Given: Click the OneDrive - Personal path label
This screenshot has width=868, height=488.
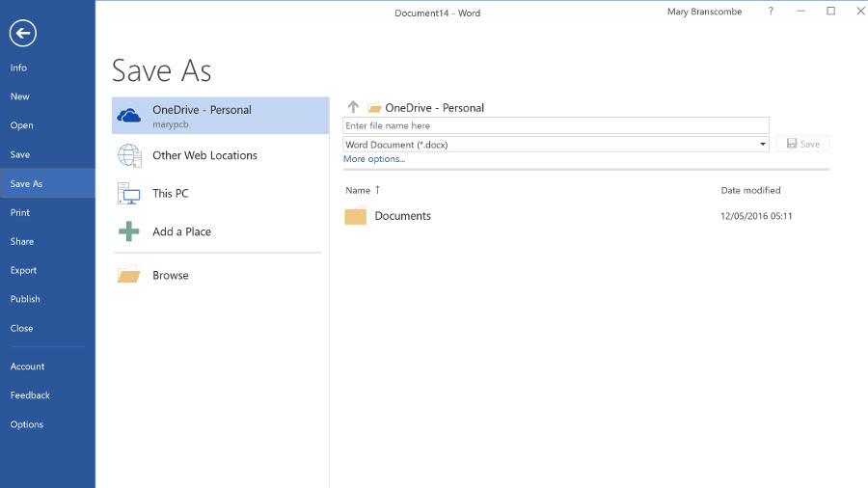Looking at the screenshot, I should [x=435, y=108].
